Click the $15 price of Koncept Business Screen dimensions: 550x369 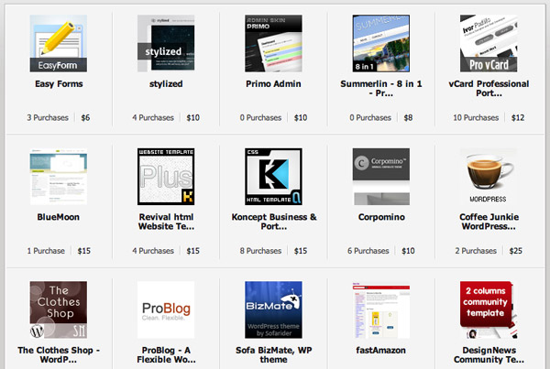click(301, 251)
